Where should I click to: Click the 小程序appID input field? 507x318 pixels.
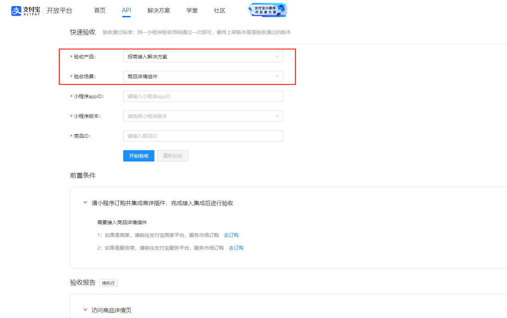tap(203, 96)
